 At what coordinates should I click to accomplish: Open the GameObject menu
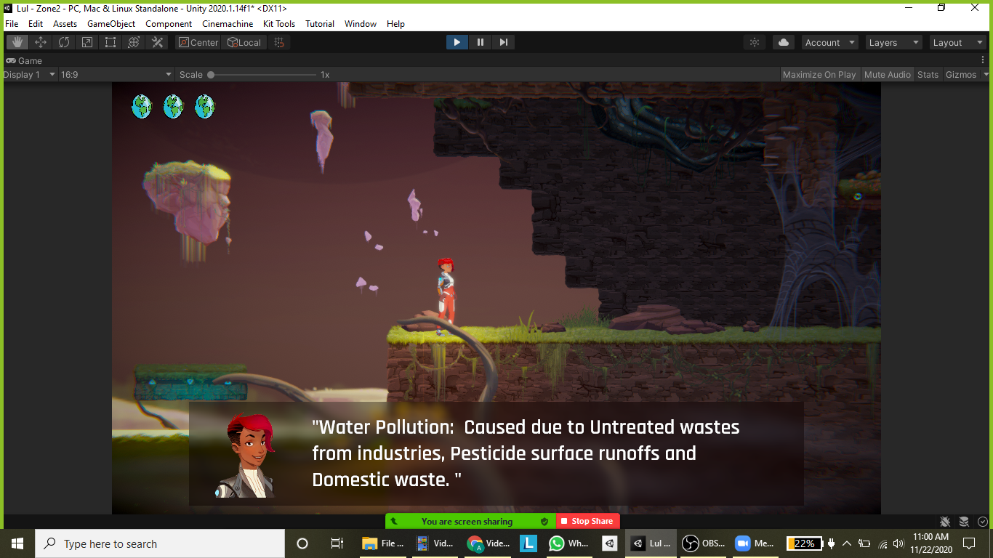(x=111, y=23)
